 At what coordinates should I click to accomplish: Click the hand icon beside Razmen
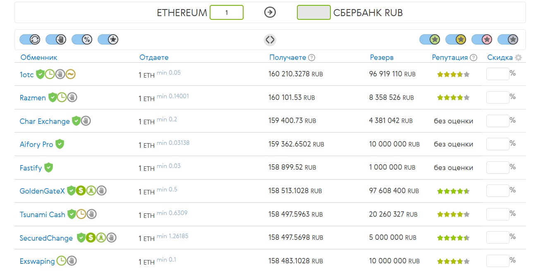tap(72, 97)
